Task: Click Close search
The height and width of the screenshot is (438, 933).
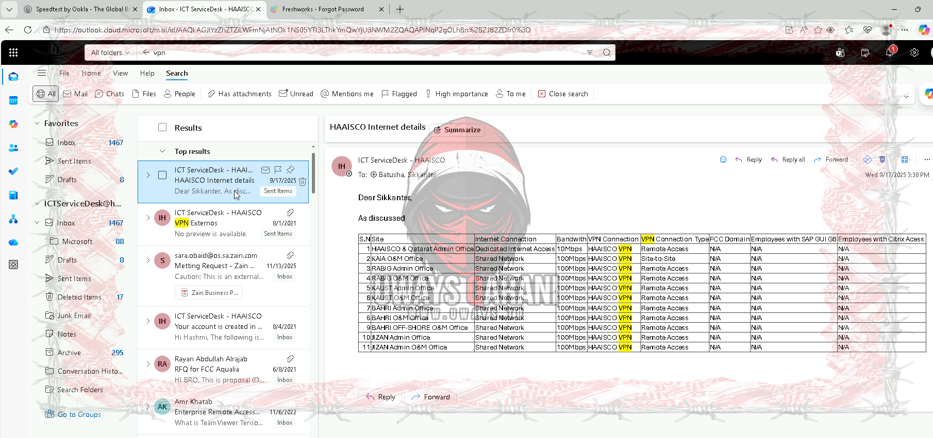Action: [x=563, y=94]
